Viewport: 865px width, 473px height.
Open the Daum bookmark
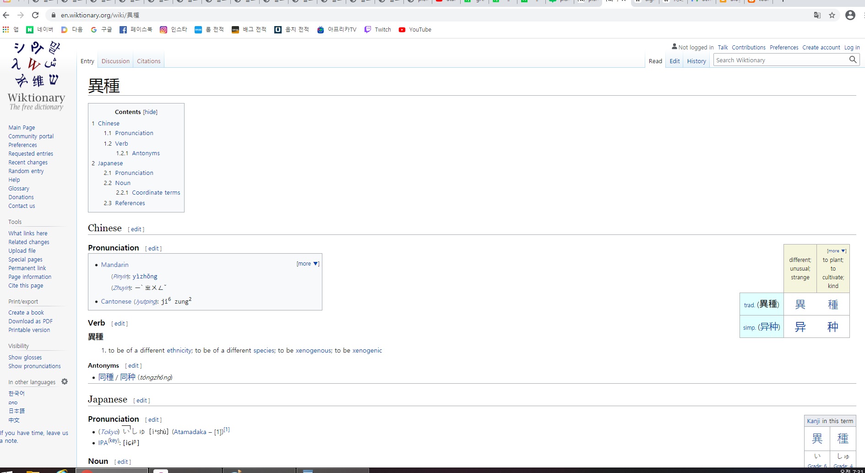coord(72,29)
